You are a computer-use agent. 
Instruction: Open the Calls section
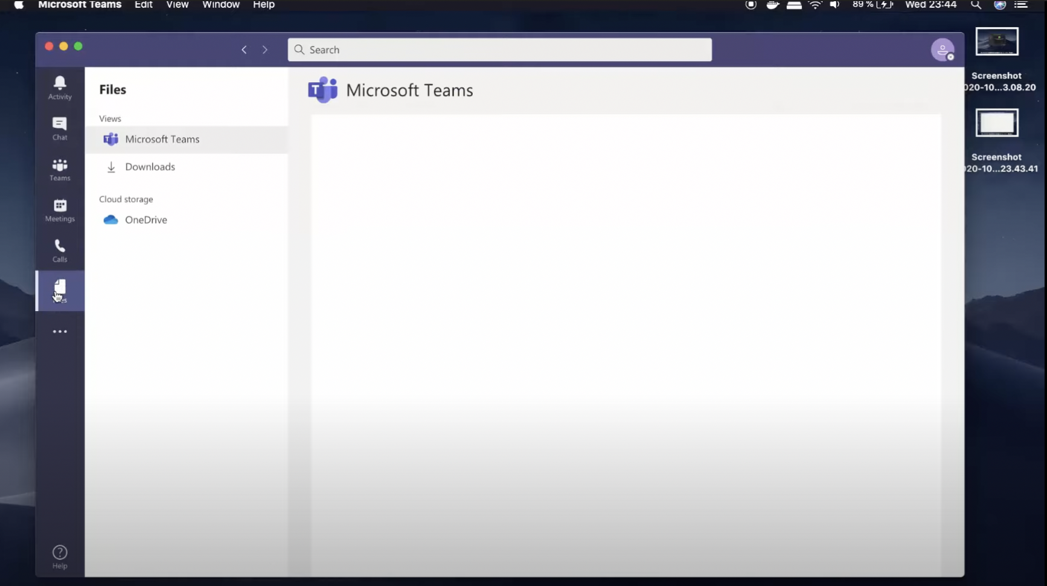(x=60, y=251)
